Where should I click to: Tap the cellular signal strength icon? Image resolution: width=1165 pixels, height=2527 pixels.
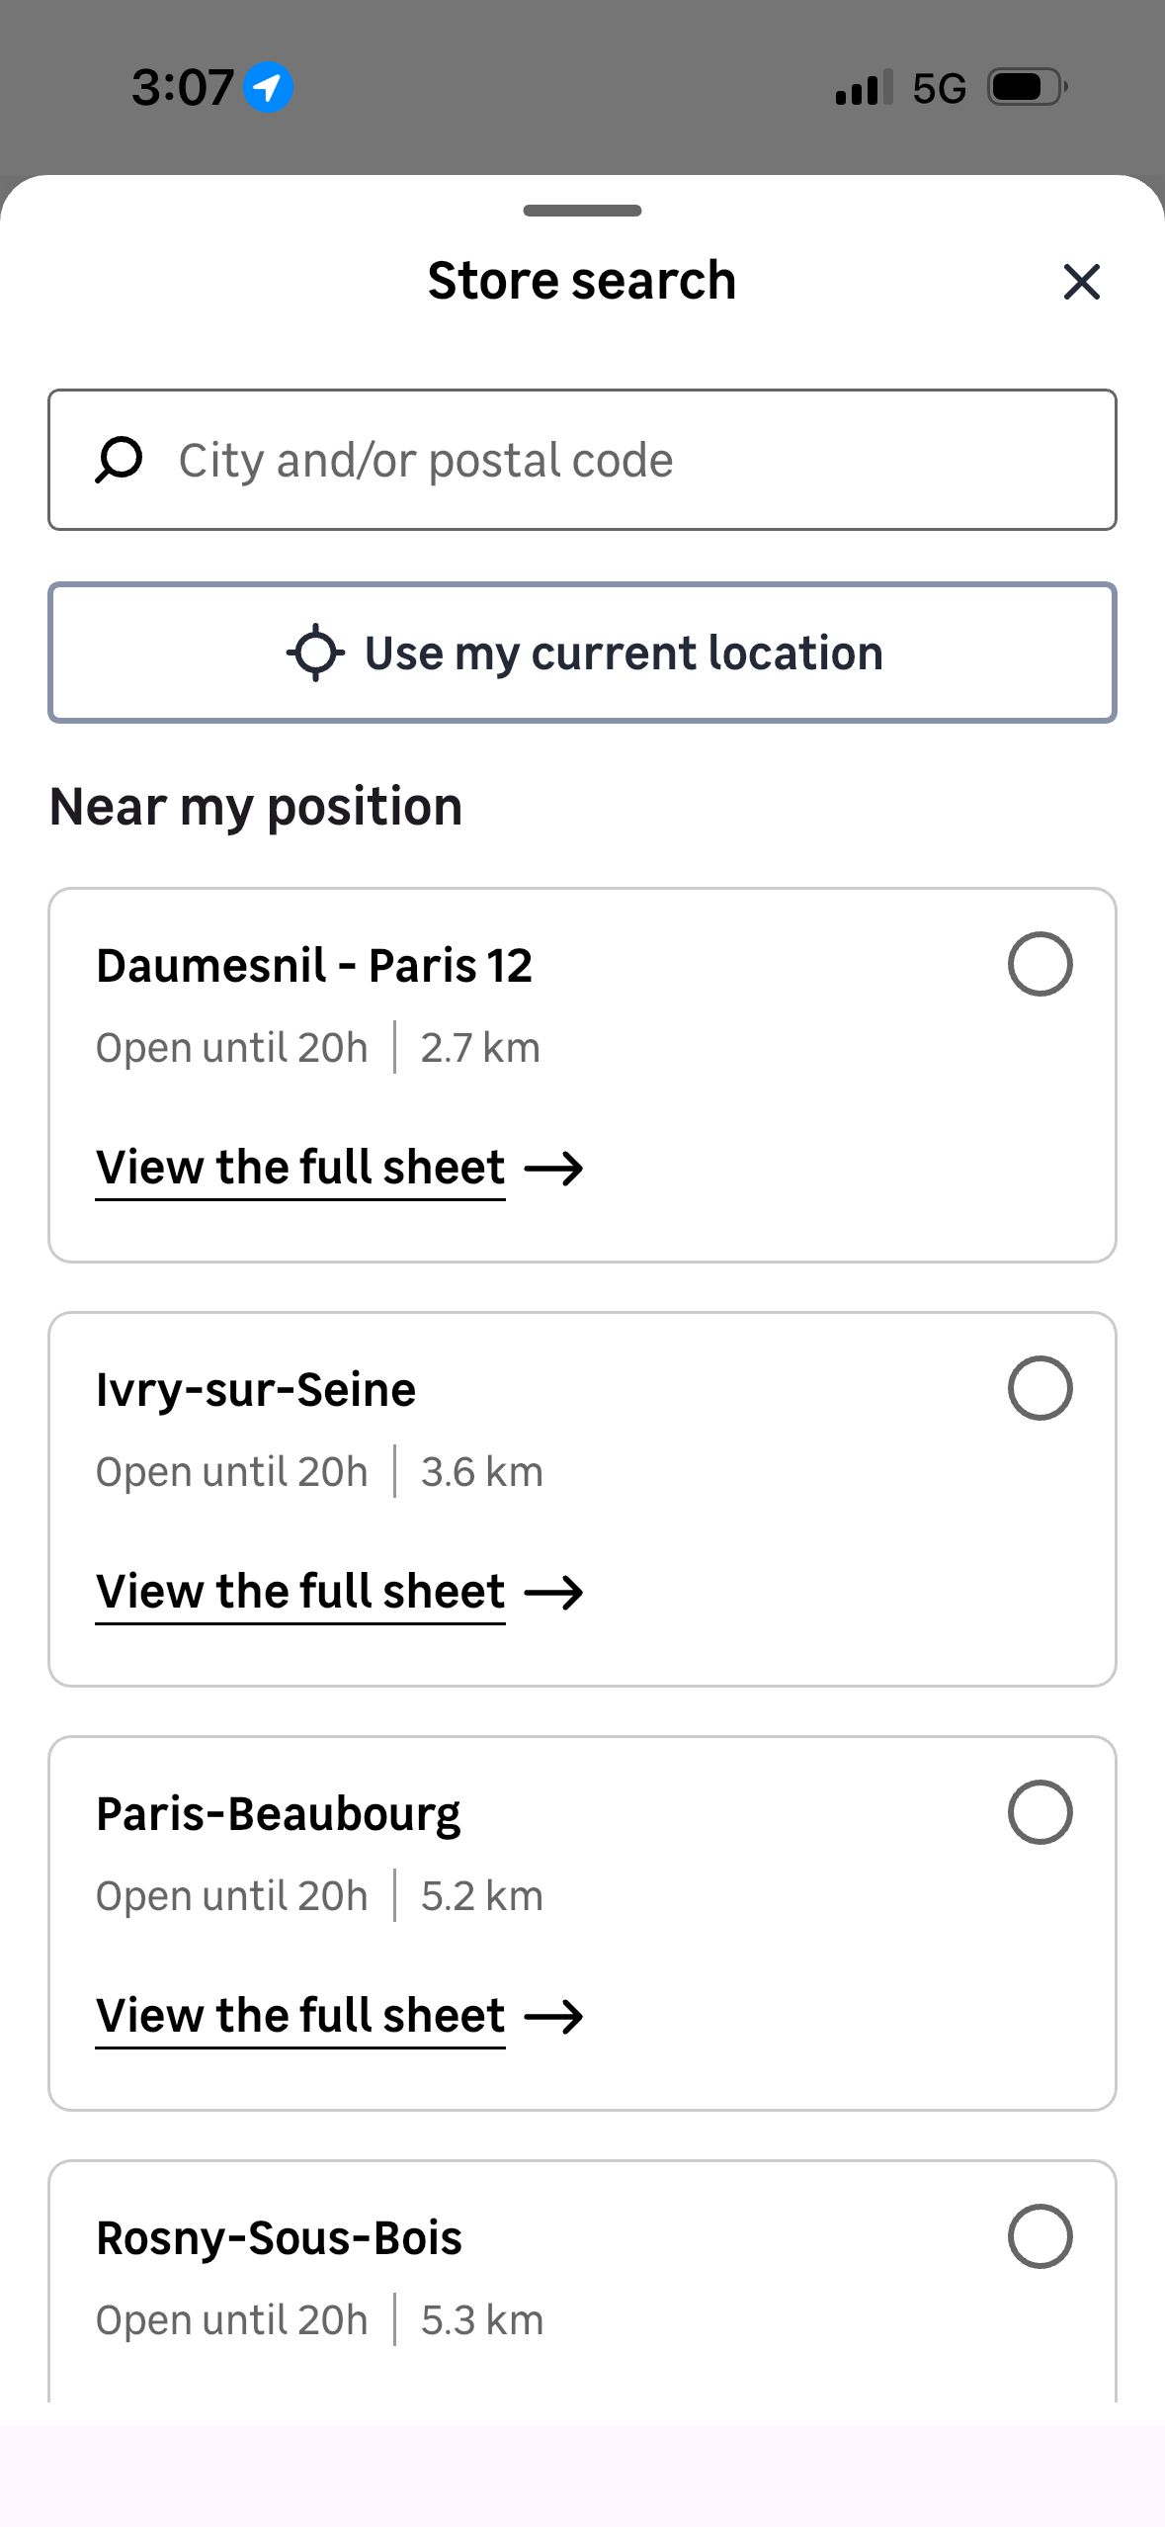point(864,87)
